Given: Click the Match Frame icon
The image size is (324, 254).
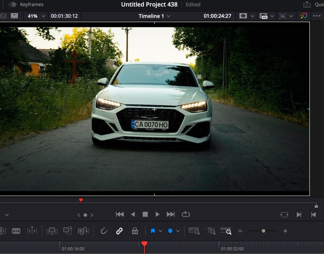Looking at the screenshot, I should [x=284, y=215].
